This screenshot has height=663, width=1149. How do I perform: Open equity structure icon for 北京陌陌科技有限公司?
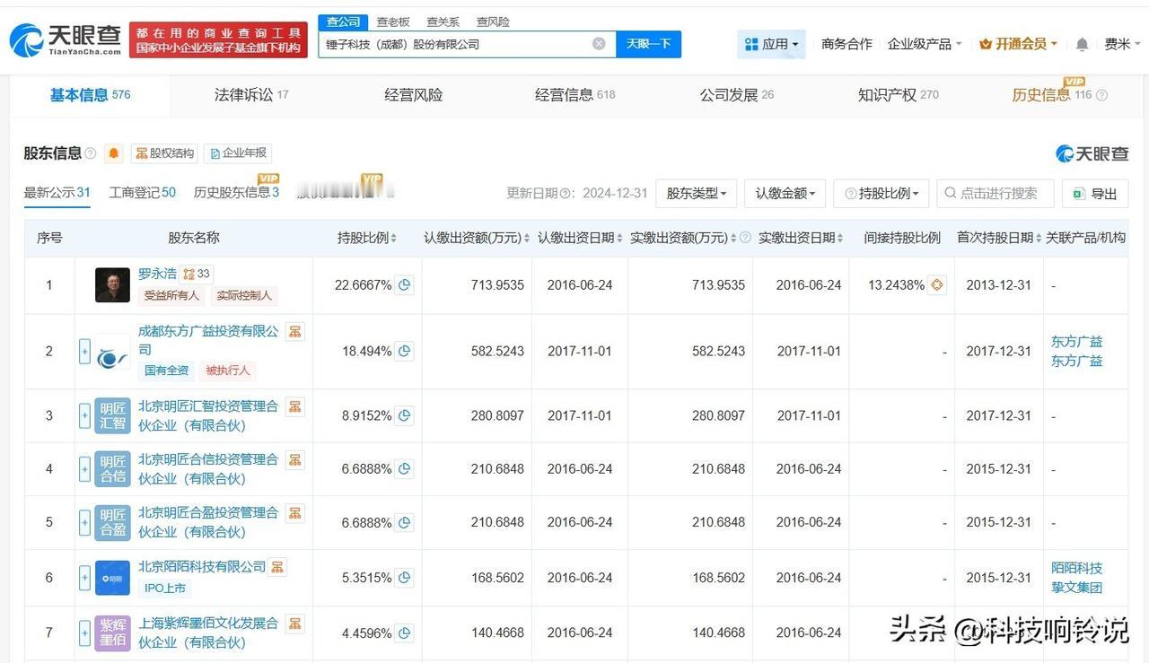[278, 567]
